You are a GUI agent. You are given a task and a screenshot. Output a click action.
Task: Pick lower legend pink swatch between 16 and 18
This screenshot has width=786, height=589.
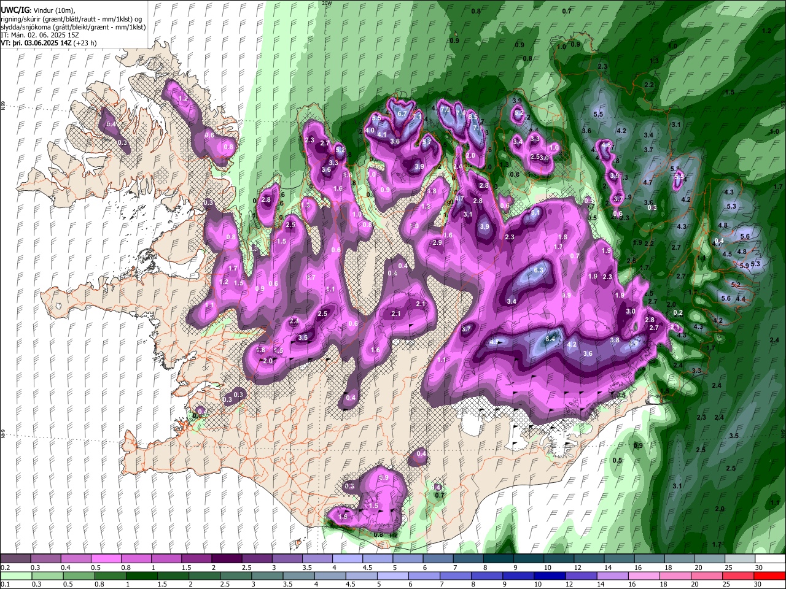tap(643, 576)
